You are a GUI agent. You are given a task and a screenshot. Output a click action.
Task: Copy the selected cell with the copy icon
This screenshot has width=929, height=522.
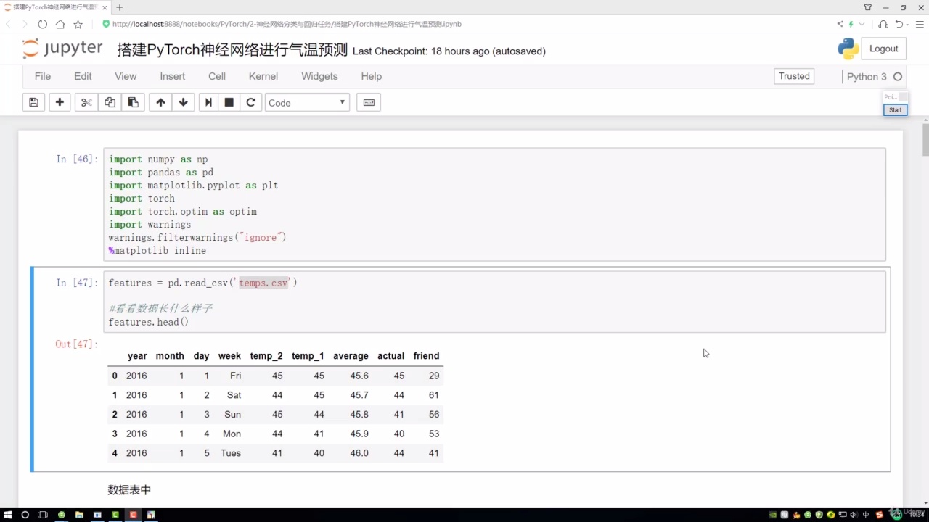click(110, 102)
